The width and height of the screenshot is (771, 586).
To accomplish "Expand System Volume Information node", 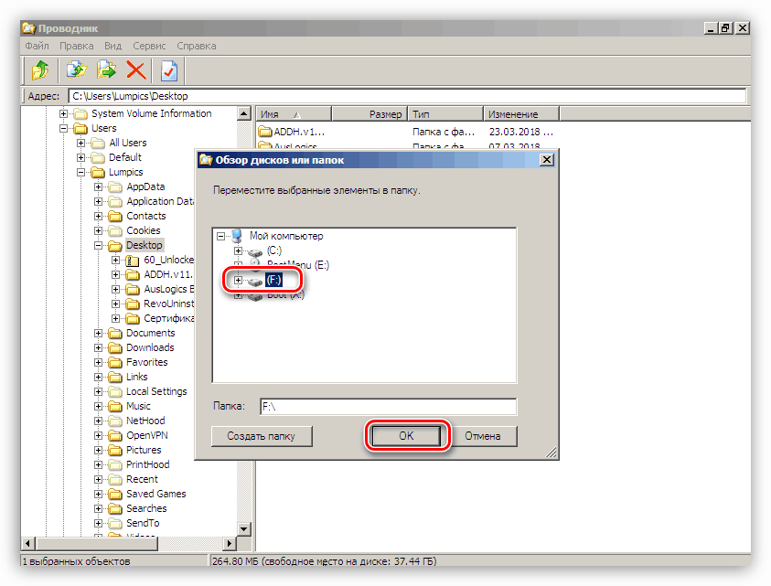I will (x=63, y=114).
